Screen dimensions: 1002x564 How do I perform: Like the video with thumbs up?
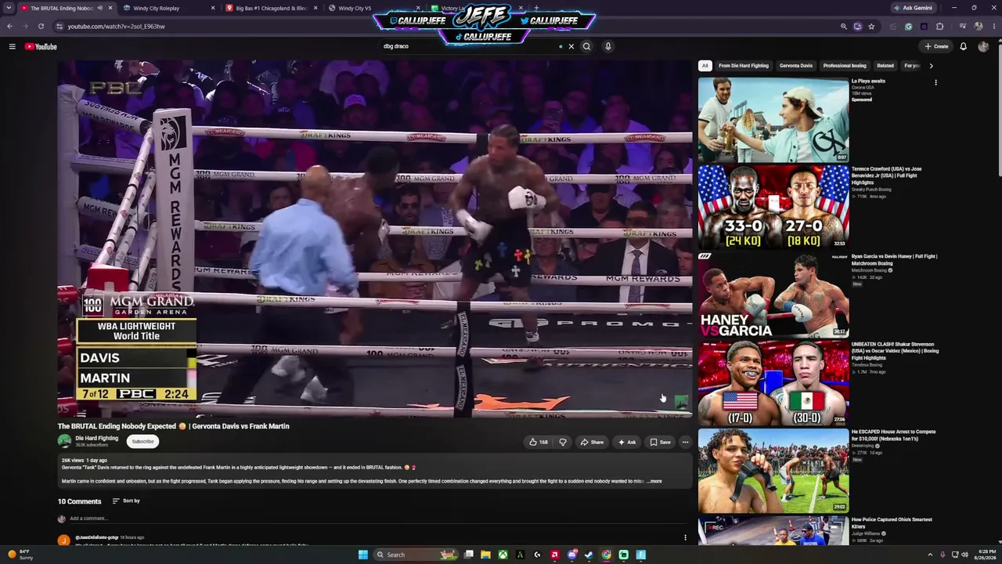[539, 442]
